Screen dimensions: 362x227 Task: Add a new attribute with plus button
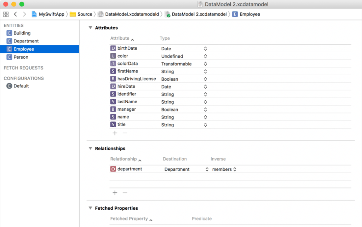point(115,133)
